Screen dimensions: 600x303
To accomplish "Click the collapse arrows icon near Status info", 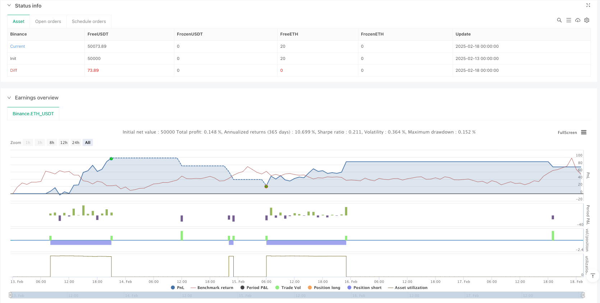I will [588, 5].
